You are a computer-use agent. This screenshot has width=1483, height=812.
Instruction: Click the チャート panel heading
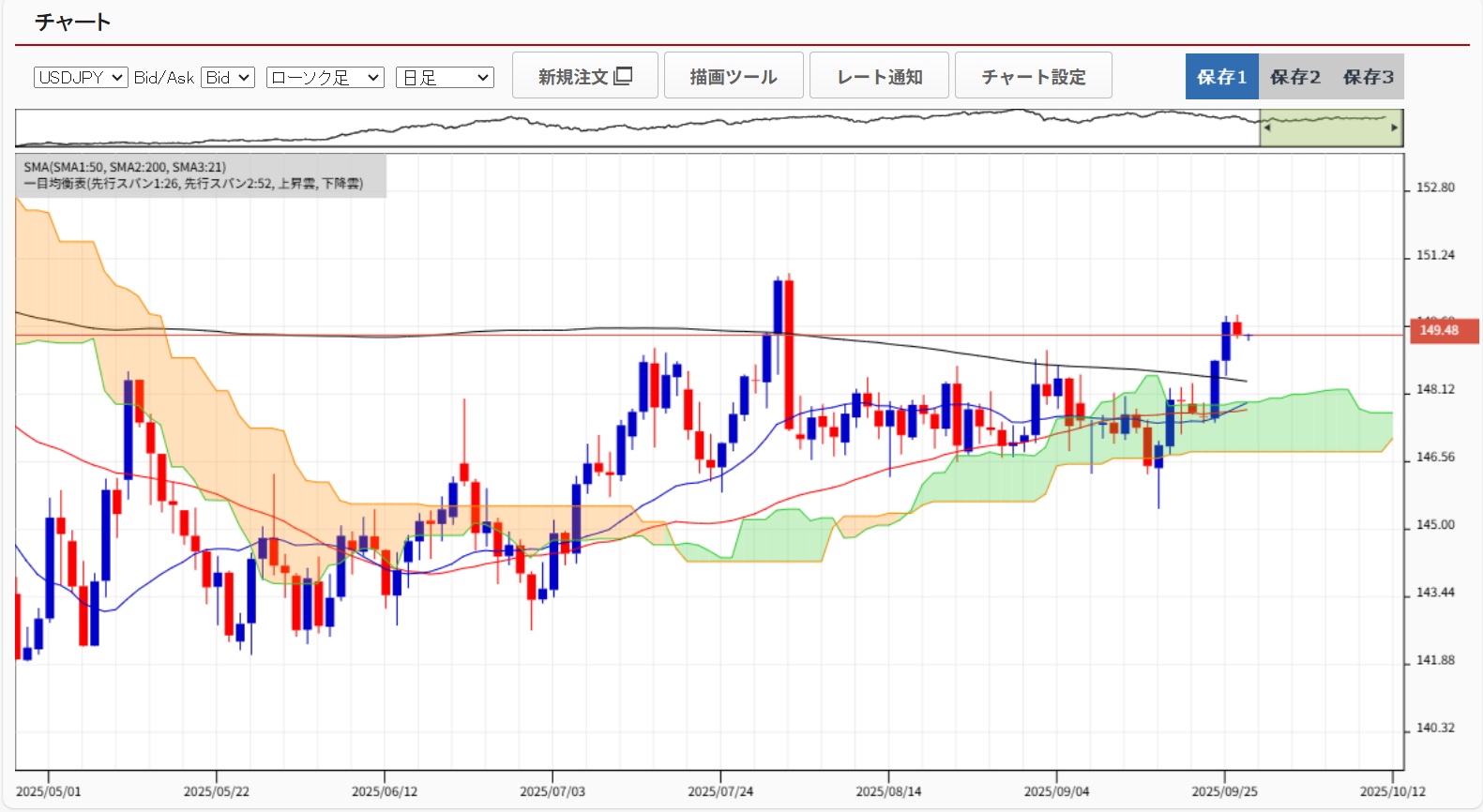(x=73, y=22)
